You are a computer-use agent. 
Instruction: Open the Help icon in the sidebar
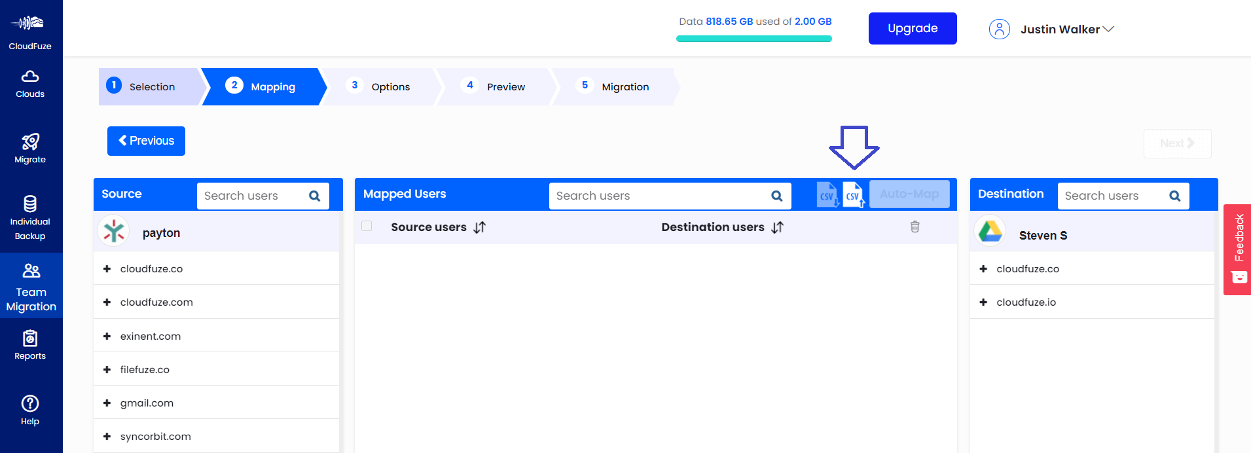tap(30, 410)
